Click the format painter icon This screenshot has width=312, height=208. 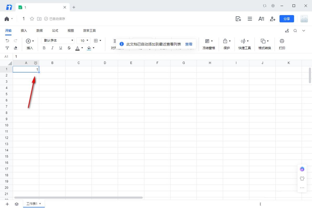pos(8,48)
